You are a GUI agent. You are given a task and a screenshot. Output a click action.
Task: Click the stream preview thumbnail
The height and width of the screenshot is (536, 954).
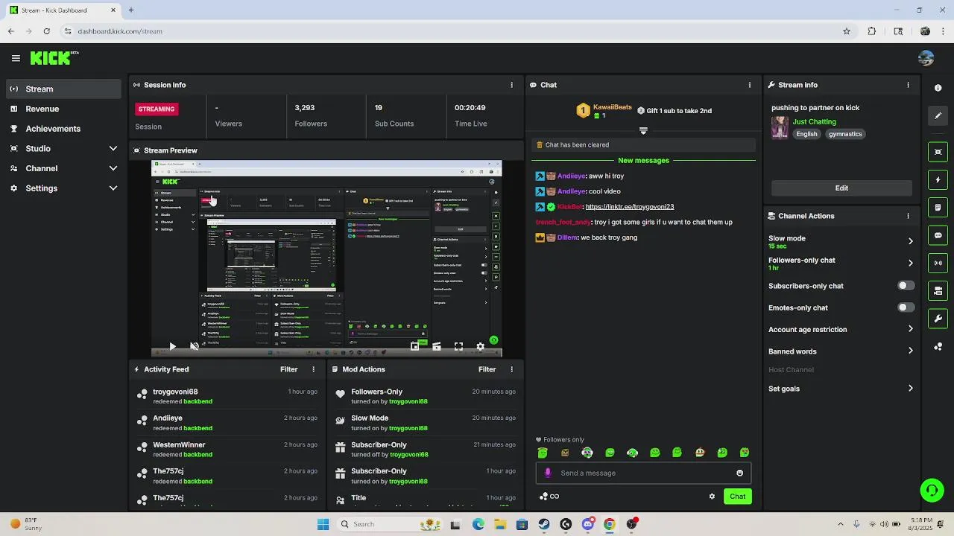pos(326,258)
